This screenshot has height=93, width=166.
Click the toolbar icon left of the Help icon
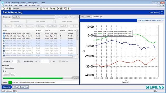pos(65,9)
